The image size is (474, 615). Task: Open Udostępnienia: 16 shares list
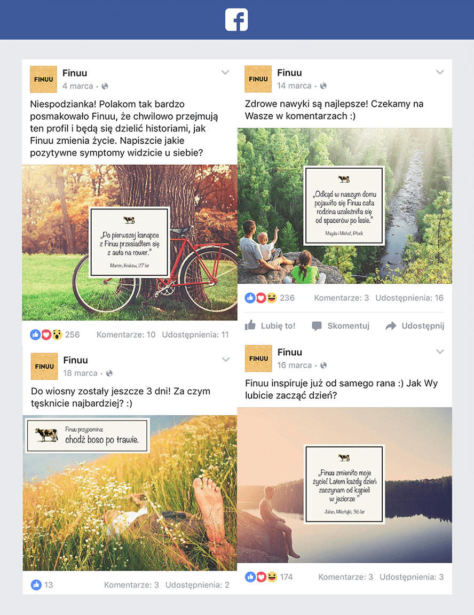[x=409, y=298]
